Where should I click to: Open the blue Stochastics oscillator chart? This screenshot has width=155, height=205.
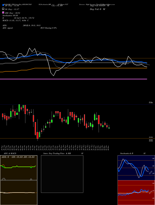[x=136, y=168]
